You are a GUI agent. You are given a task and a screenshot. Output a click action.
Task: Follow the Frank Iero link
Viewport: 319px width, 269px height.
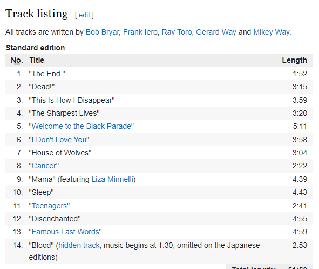coord(140,32)
